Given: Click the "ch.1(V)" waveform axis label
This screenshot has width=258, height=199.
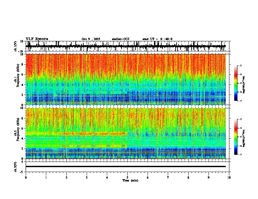Looking at the screenshot, I should (16, 46).
